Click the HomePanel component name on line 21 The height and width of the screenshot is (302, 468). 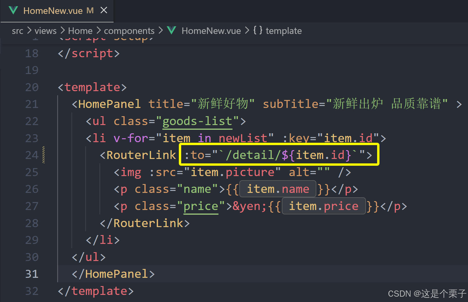pyautogui.click(x=110, y=104)
